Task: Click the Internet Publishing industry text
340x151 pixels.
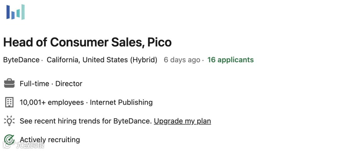Action: [x=121, y=102]
